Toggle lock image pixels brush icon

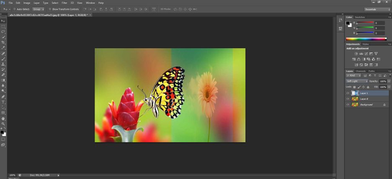click(359, 87)
